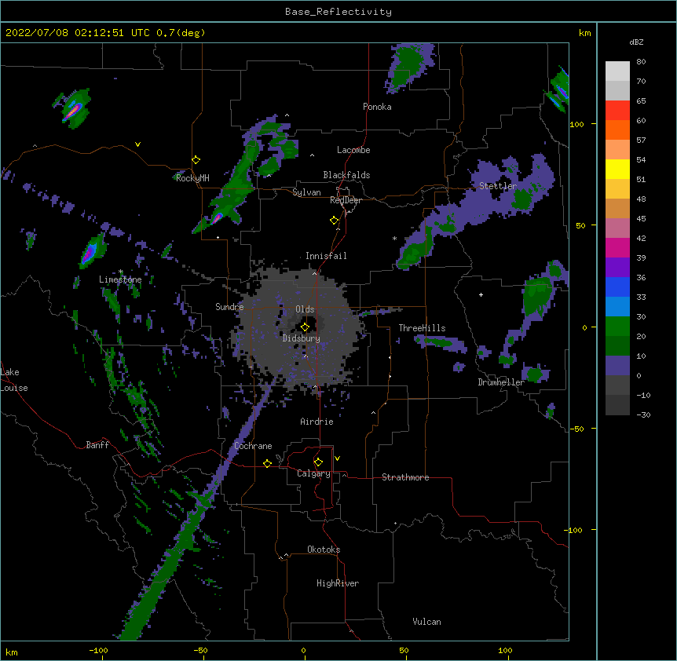677x661 pixels.
Task: Click the Sundre label
Action: (x=229, y=307)
